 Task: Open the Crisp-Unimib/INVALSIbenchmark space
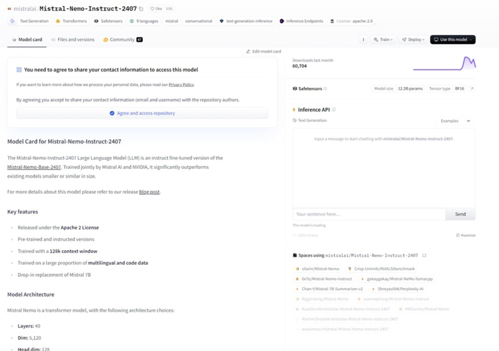381,269
